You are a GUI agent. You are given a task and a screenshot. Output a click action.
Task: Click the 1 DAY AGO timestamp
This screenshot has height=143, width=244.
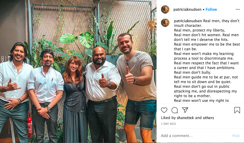[x=168, y=124]
